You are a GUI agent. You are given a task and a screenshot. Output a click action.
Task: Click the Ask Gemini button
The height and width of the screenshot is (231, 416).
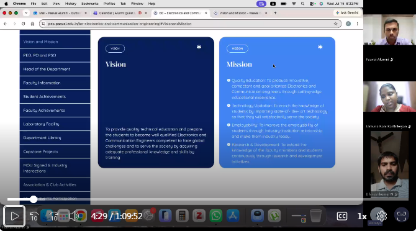(x=347, y=13)
